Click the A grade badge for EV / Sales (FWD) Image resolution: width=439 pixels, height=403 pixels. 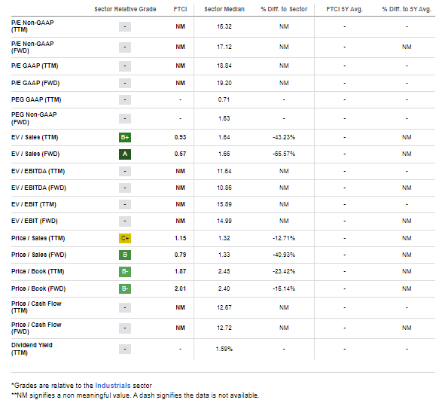(x=125, y=154)
